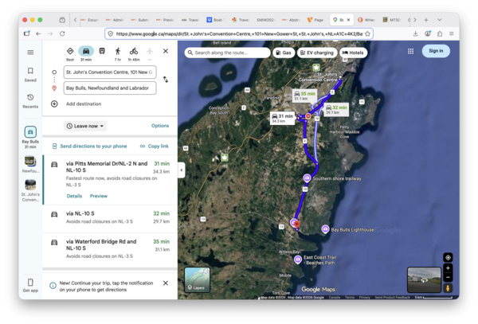Click the East Coast Trail Beaches Path marker
This screenshot has height=324, width=478.
298,260
